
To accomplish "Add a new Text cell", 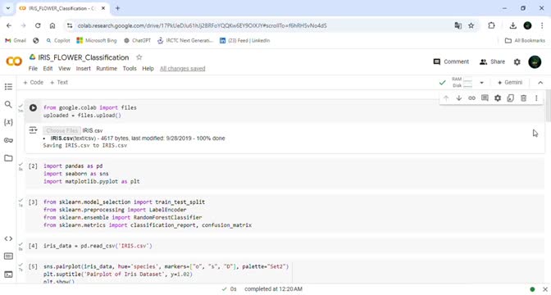I will 59,83.
